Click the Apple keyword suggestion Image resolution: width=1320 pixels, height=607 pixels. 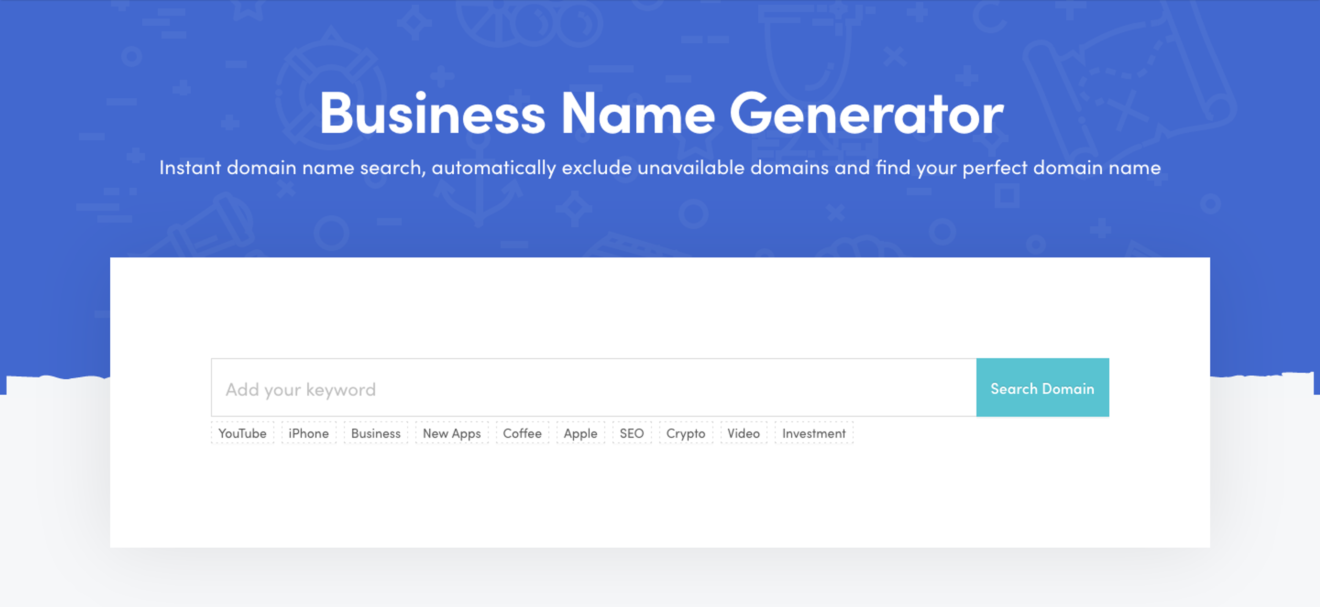pyautogui.click(x=580, y=433)
